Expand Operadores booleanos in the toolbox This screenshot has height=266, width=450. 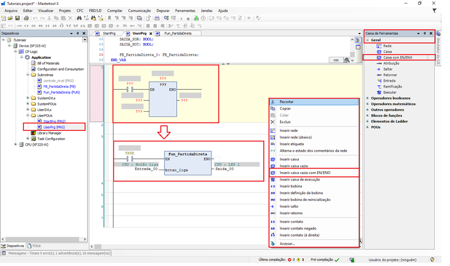point(367,98)
